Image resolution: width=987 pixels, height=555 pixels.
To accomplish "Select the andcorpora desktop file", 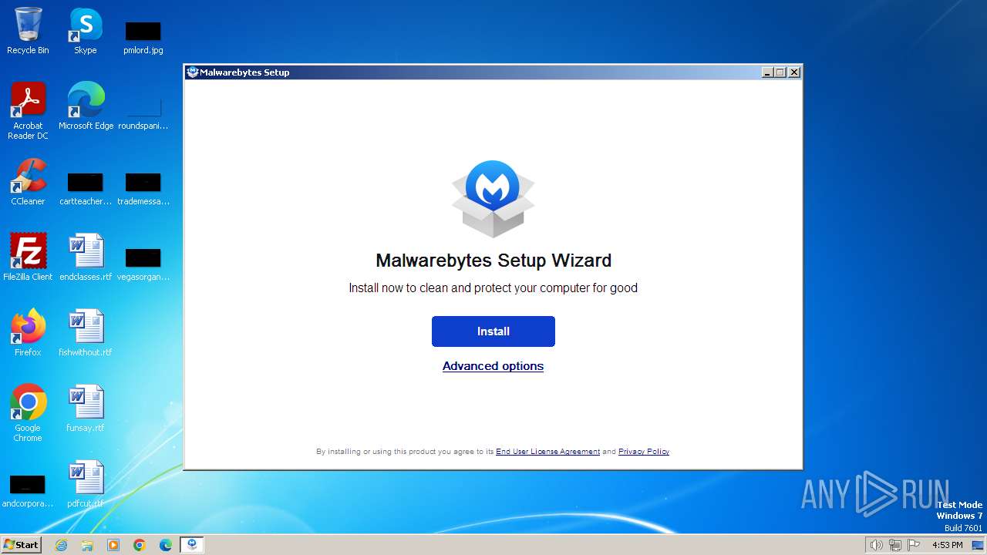I will point(28,490).
